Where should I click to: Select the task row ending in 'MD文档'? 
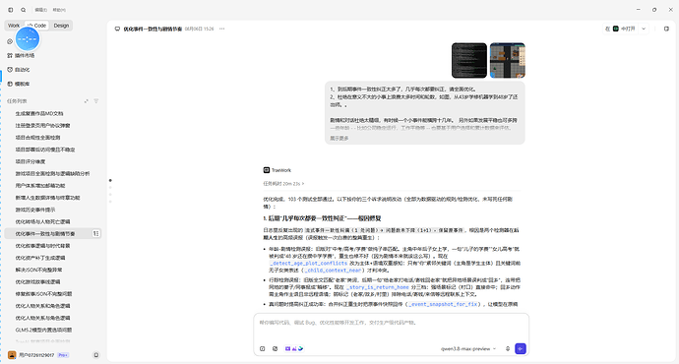(x=52, y=113)
